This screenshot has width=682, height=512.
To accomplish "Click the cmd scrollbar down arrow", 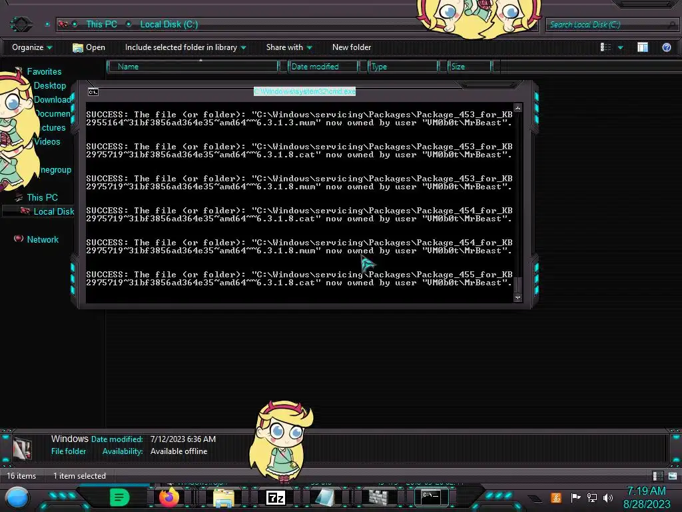I will (517, 298).
